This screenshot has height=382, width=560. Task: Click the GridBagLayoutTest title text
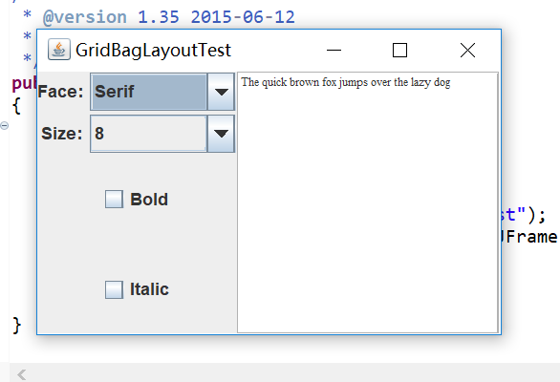click(x=153, y=51)
